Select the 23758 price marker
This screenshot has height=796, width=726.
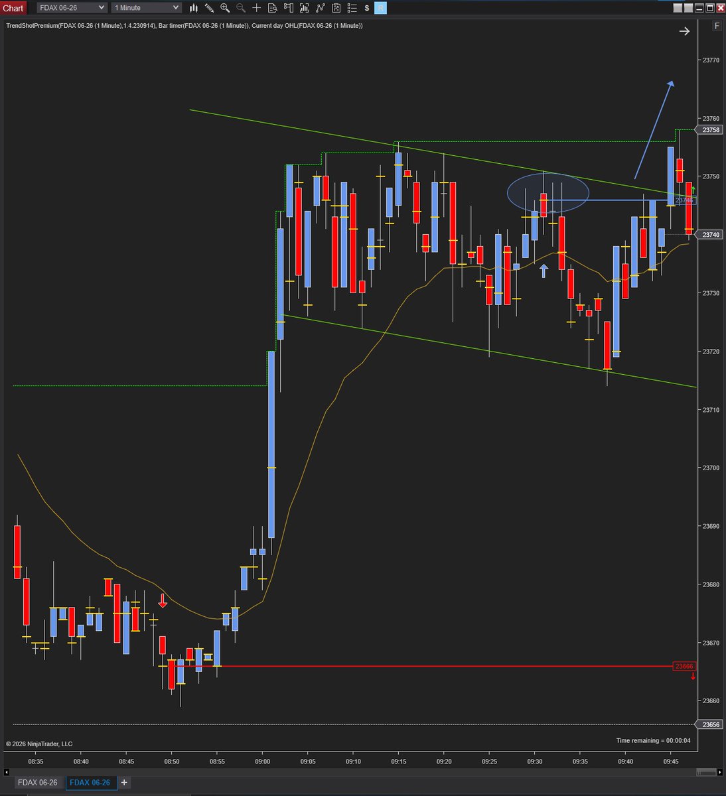[709, 129]
